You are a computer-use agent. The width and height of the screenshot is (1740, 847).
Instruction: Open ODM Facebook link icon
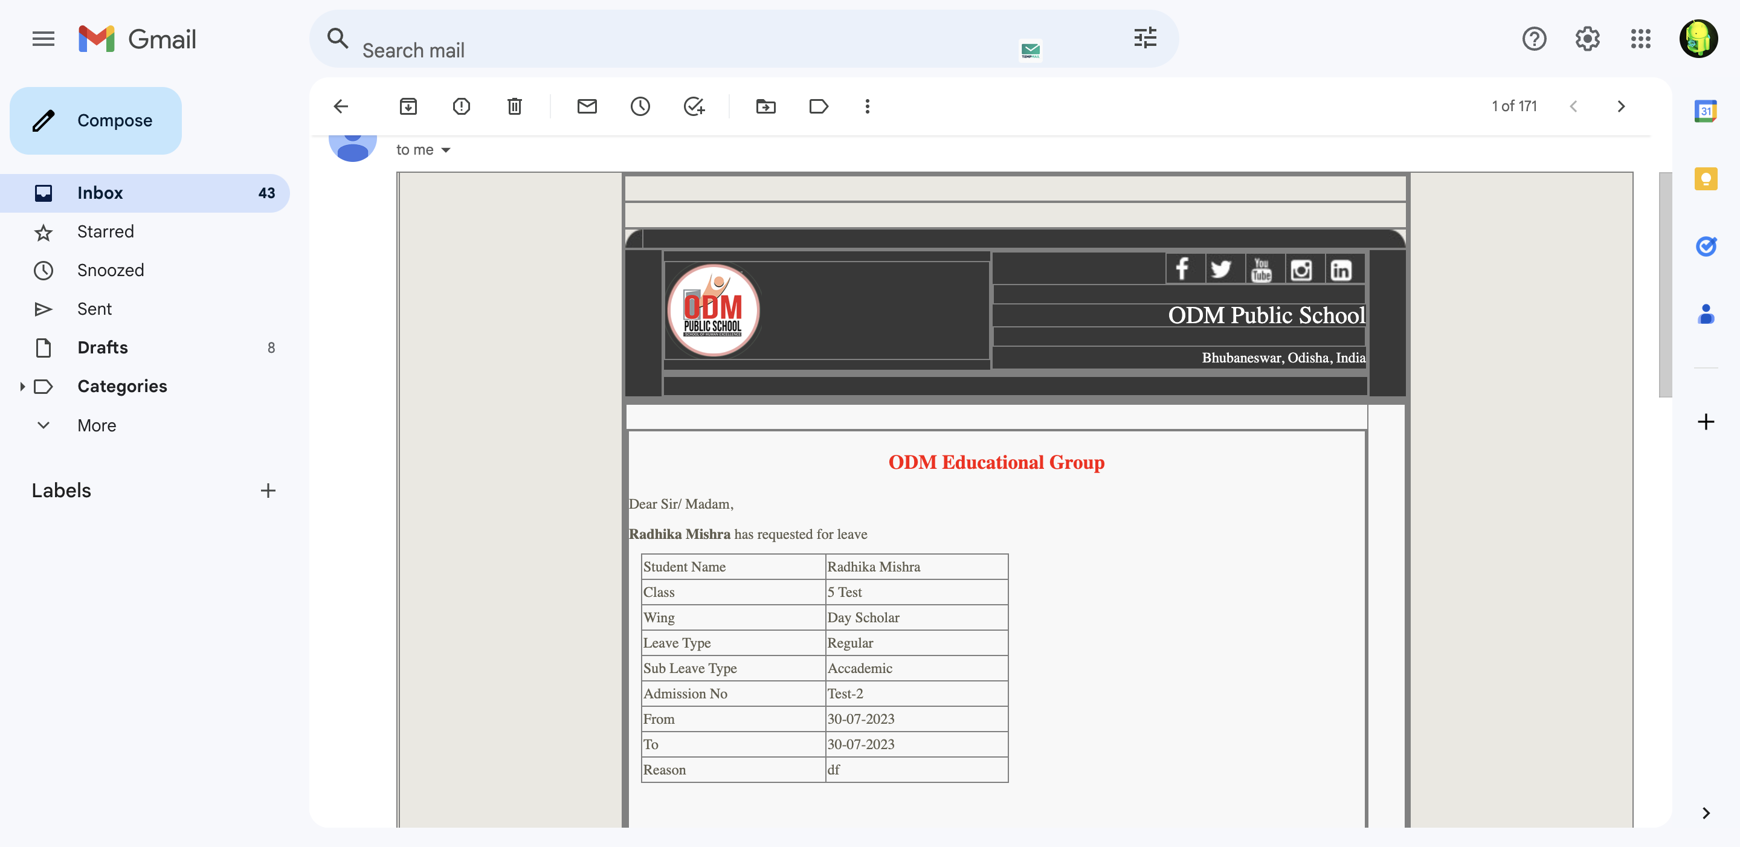point(1182,269)
